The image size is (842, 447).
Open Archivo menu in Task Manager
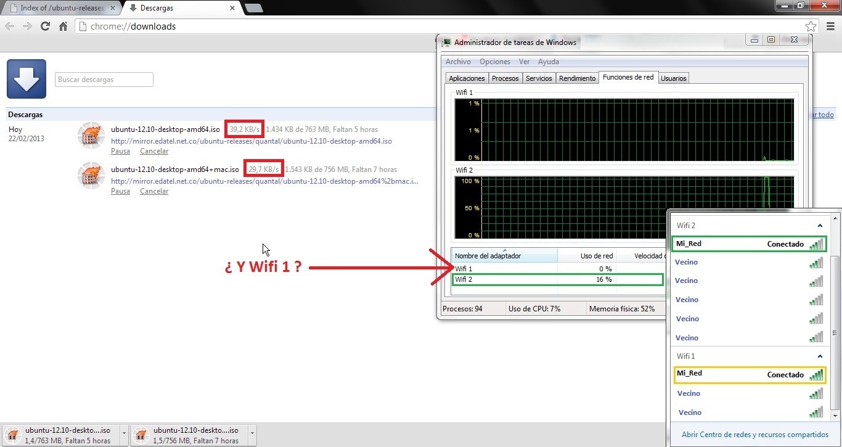[458, 62]
